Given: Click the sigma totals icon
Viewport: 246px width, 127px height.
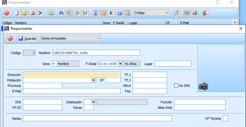Looking at the screenshot, I should coord(111,13).
